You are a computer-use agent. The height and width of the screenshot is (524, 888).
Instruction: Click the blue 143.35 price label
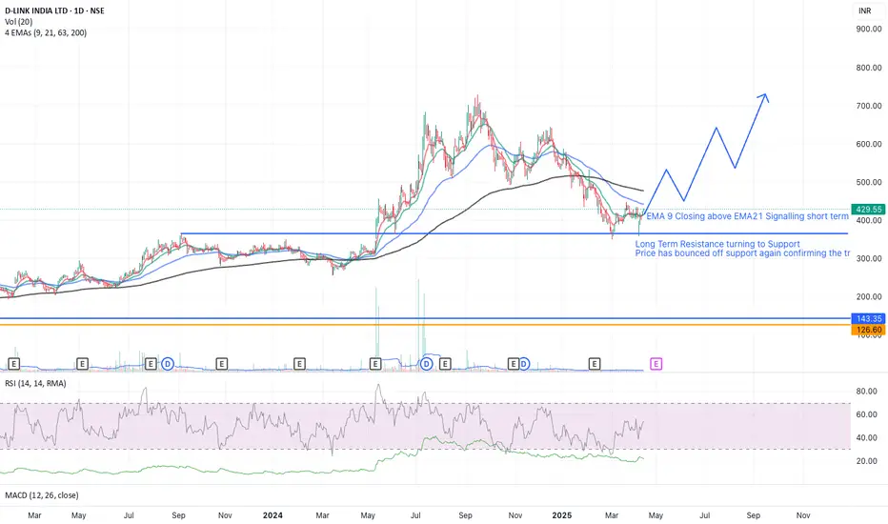[x=868, y=318]
